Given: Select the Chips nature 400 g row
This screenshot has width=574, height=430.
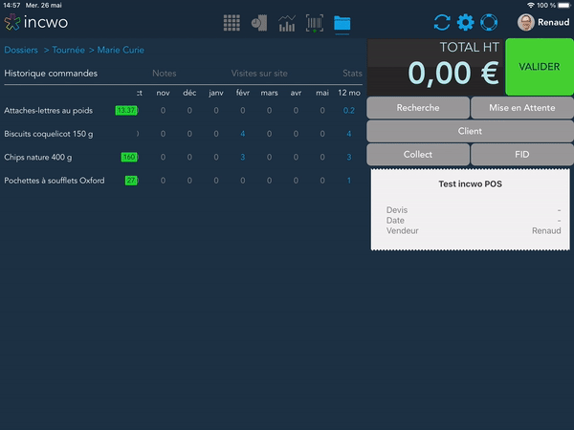Looking at the screenshot, I should [183, 158].
